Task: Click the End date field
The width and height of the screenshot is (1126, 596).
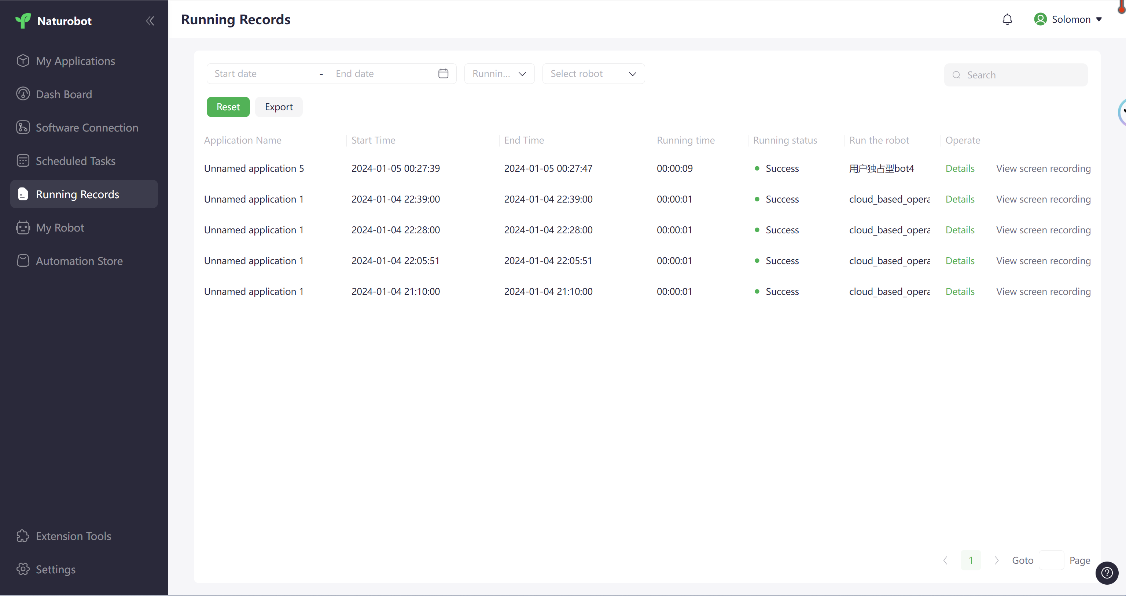Action: click(x=380, y=73)
